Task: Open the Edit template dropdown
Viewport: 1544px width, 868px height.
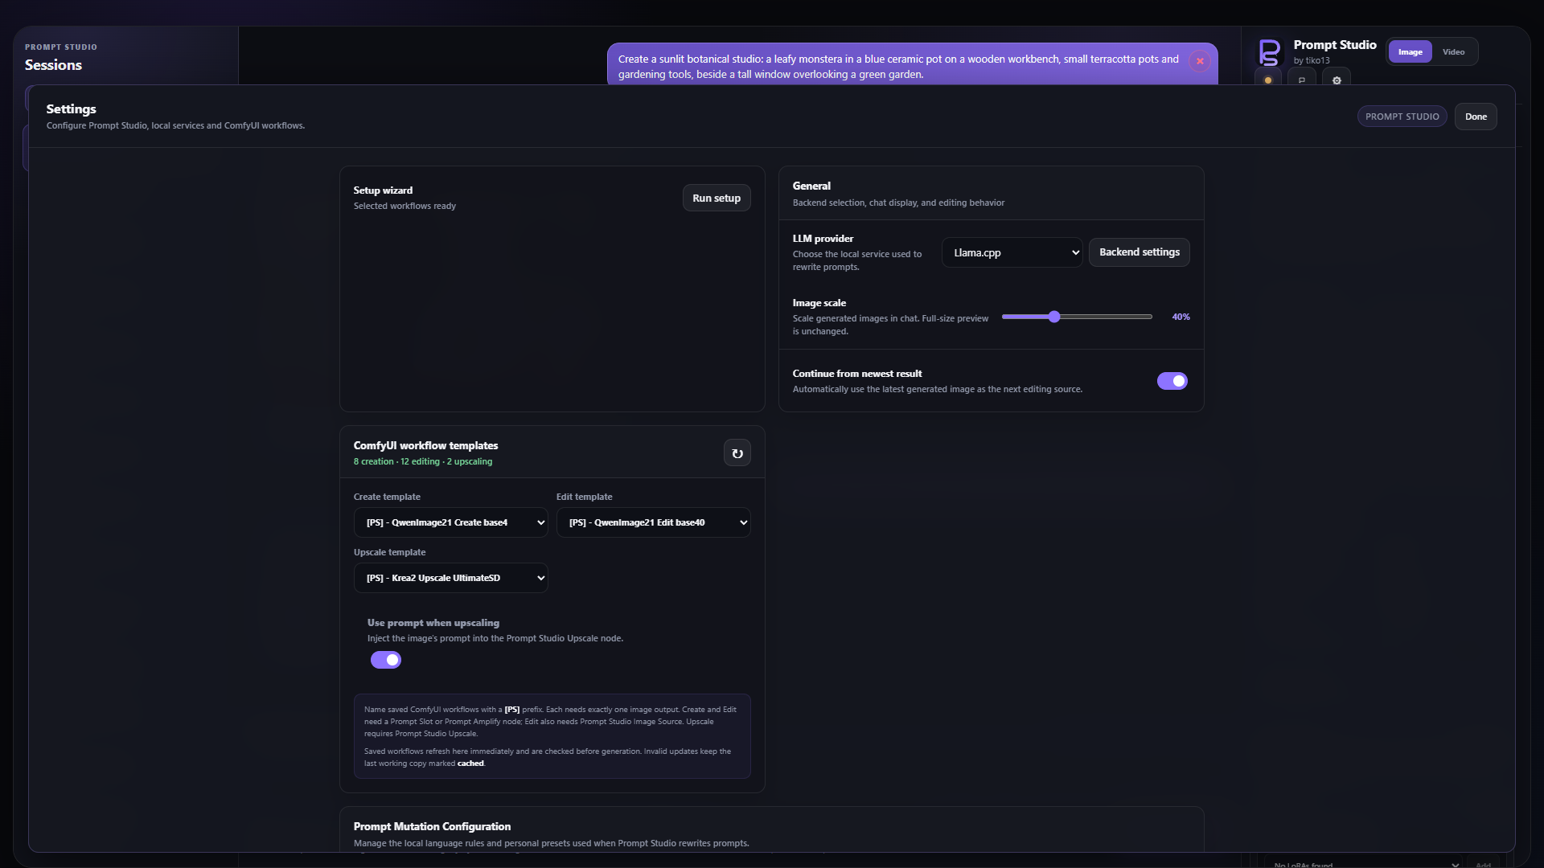Action: coord(653,522)
